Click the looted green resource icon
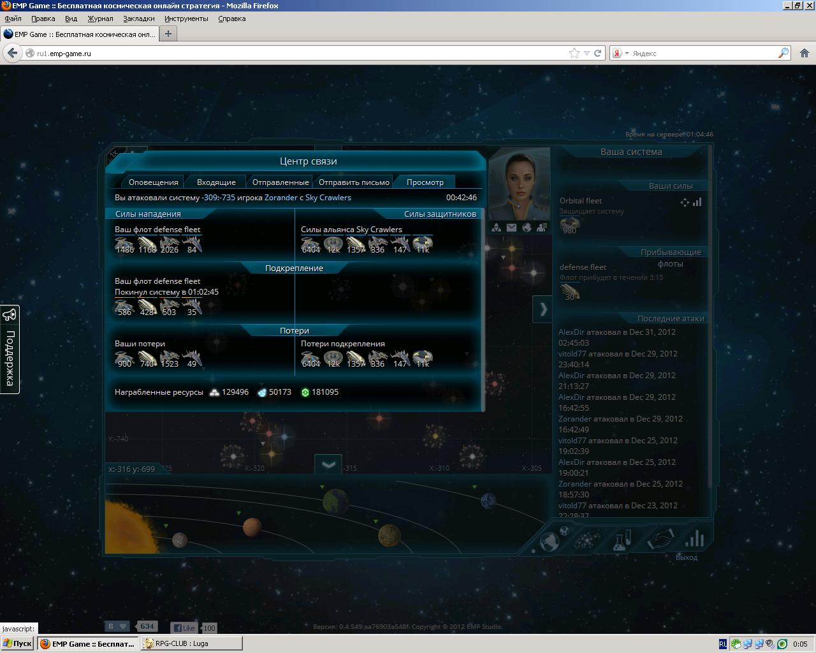The image size is (816, 653). click(305, 392)
